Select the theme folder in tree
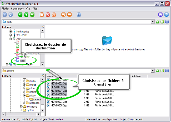 pyautogui.click(x=33, y=92)
